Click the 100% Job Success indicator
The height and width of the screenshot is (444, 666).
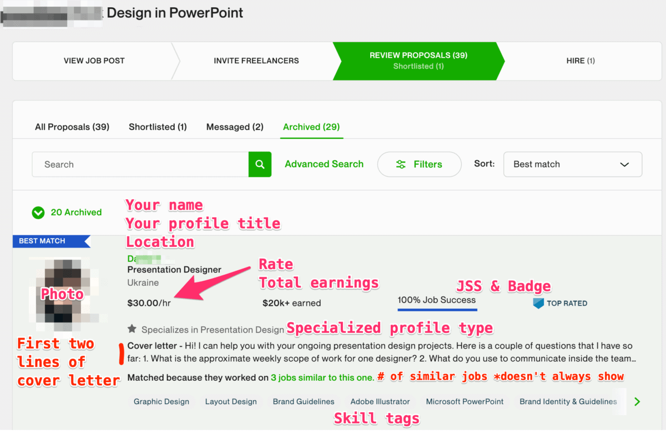coord(437,299)
